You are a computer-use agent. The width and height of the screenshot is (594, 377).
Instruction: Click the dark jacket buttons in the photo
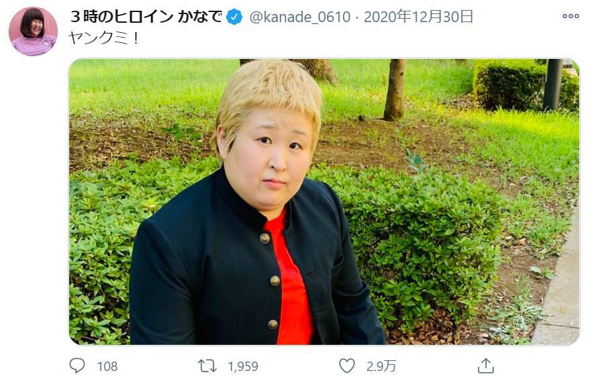pos(272,281)
